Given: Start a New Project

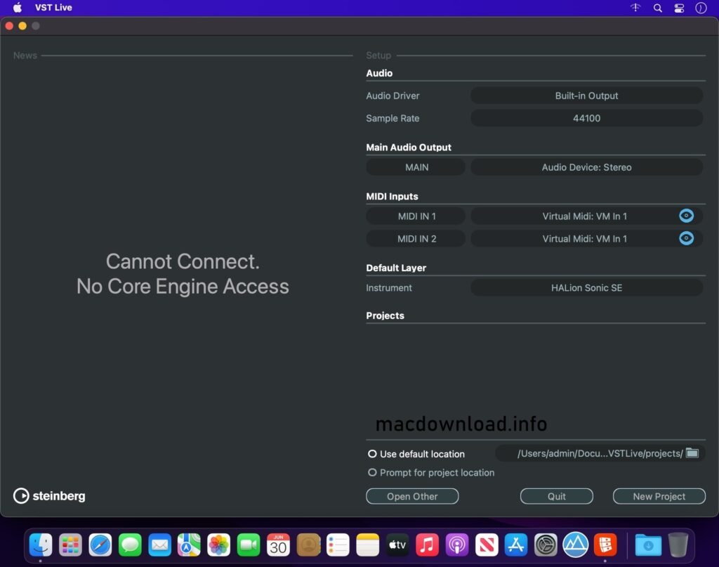Looking at the screenshot, I should [659, 496].
